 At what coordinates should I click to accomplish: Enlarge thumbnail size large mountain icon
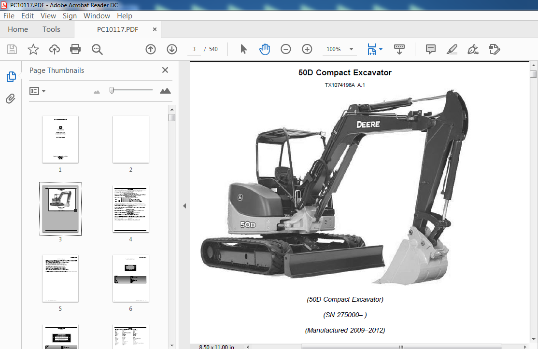(x=165, y=91)
